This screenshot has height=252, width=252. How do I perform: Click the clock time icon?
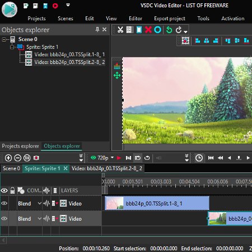(x=199, y=158)
